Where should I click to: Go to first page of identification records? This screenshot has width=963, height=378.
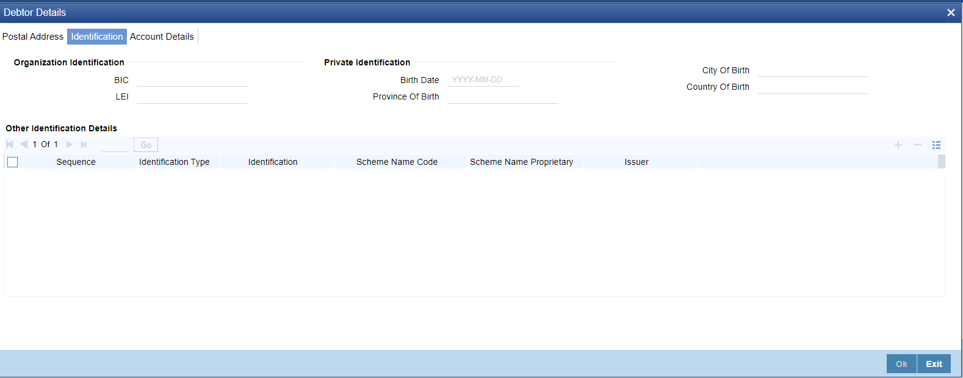[x=10, y=145]
